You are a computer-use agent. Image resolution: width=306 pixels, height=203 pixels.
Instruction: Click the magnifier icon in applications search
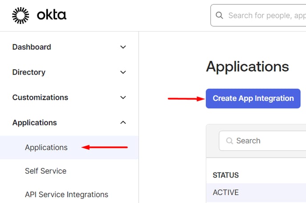pos(229,141)
